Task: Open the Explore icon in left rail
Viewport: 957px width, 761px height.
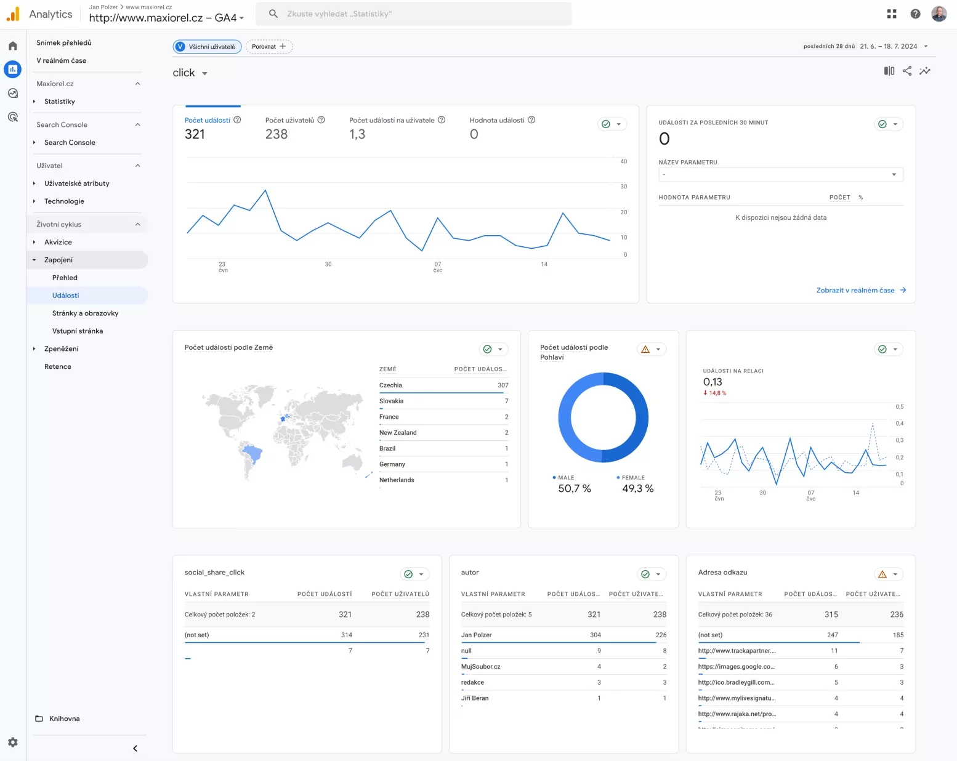Action: click(x=13, y=94)
